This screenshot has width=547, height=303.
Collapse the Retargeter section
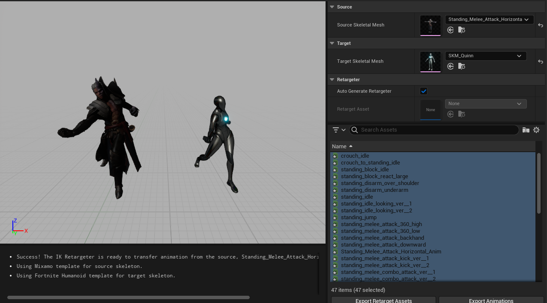coord(332,79)
